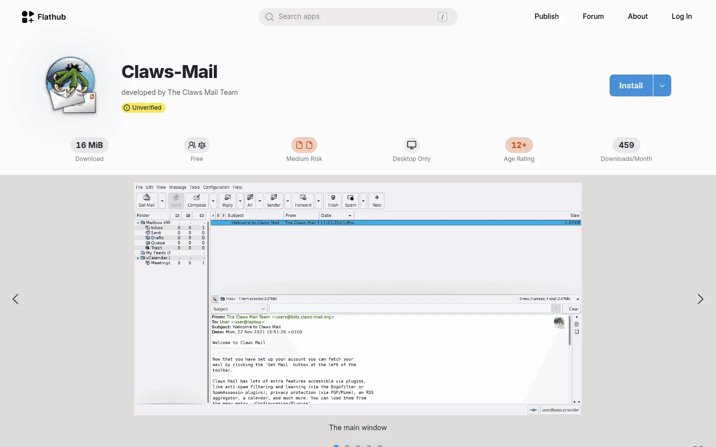716x447 pixels.
Task: Expand the Install options chevron
Action: pos(662,85)
